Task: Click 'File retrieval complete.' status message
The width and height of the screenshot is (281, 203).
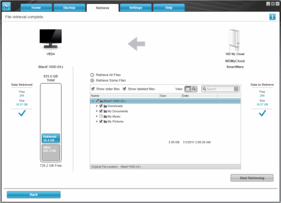Action: [x=24, y=17]
